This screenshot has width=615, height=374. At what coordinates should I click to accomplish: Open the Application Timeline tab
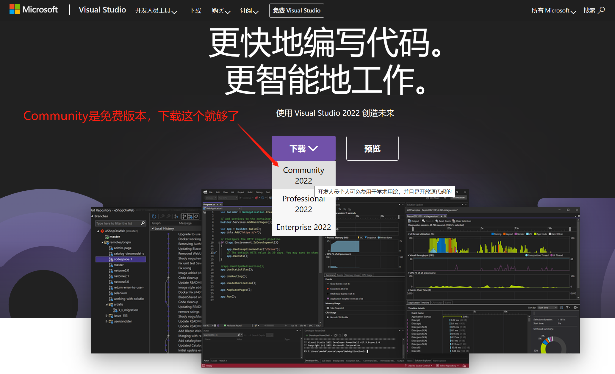419,303
